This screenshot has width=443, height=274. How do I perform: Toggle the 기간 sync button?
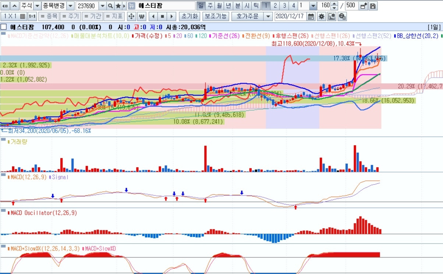click(92, 17)
